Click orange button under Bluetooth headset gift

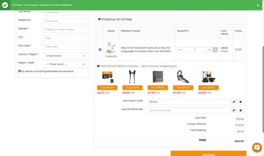coord(183,87)
